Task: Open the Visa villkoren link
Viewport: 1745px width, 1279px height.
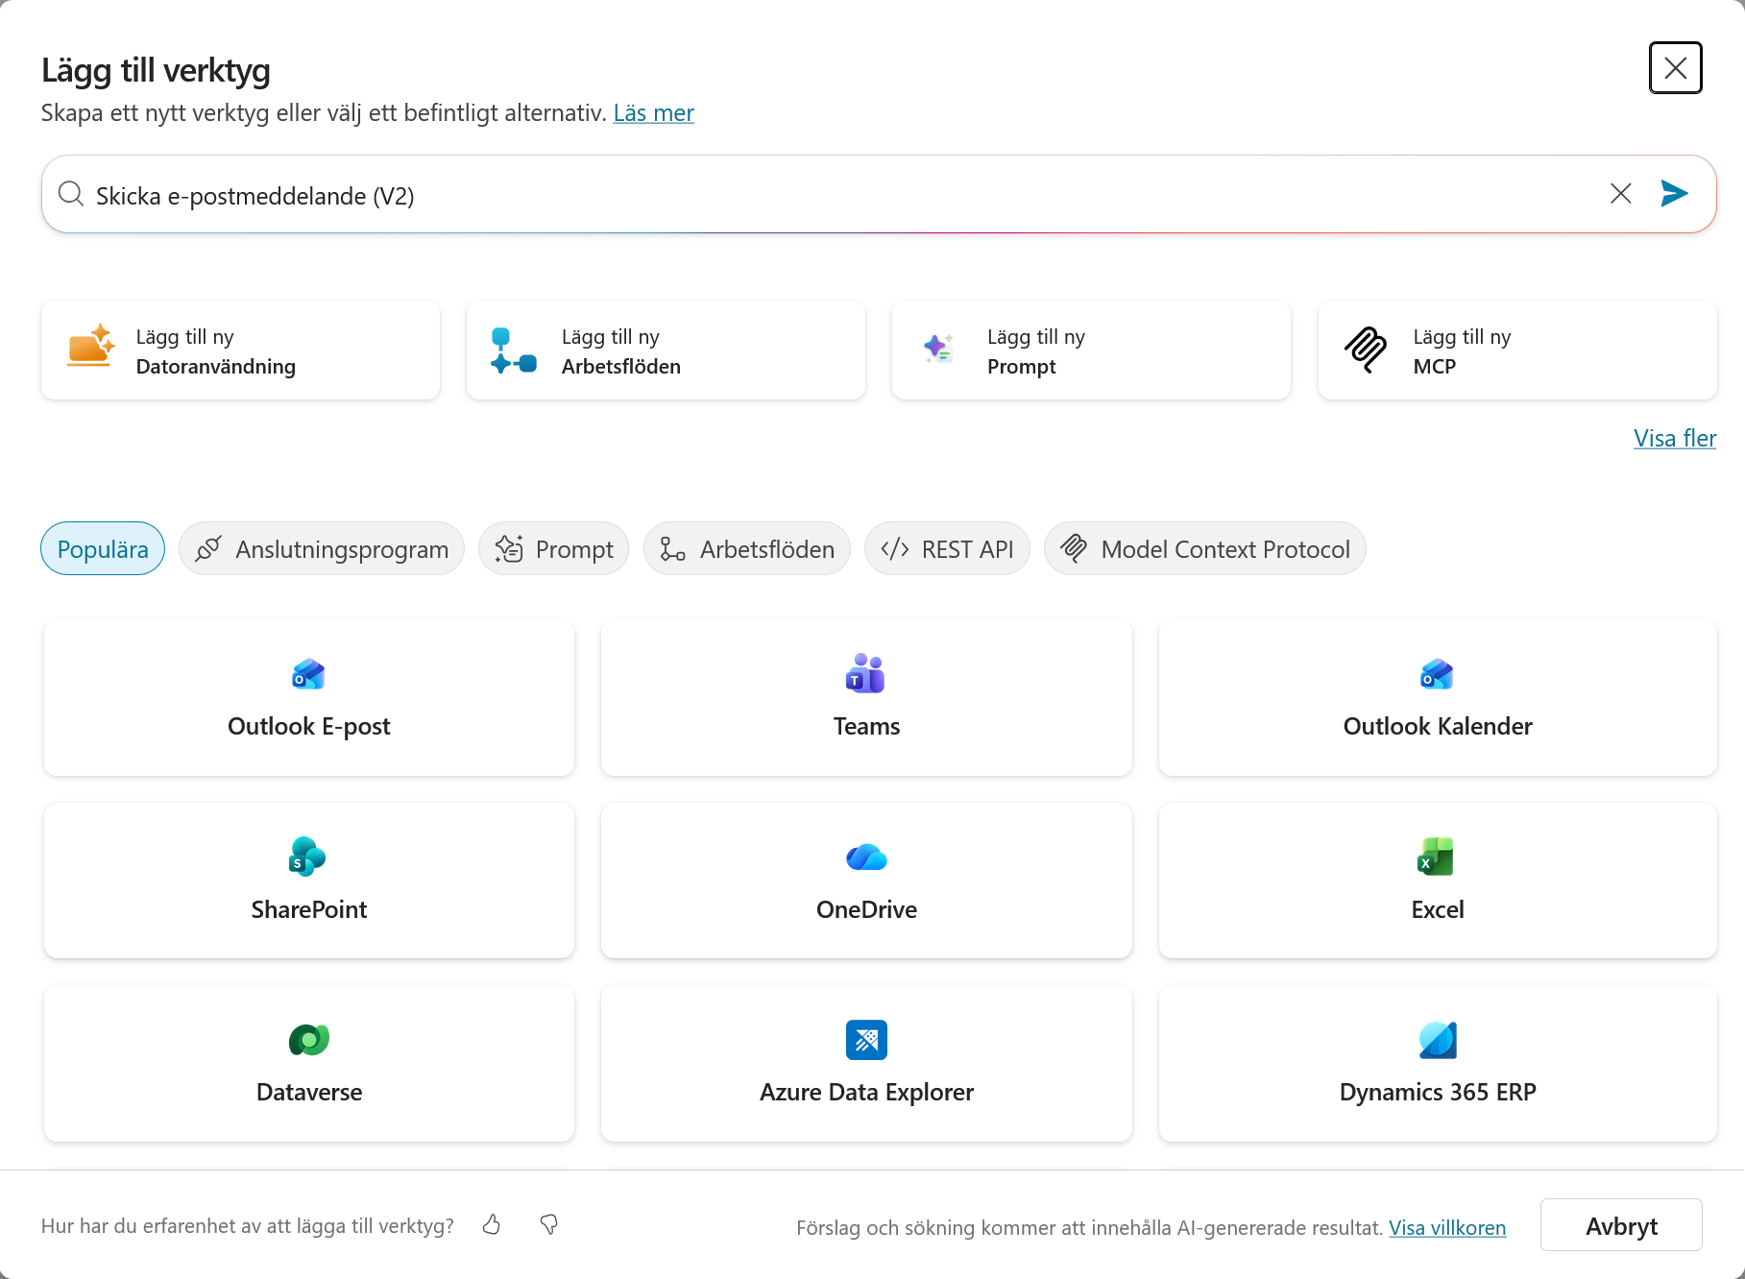Action: pyautogui.click(x=1447, y=1227)
